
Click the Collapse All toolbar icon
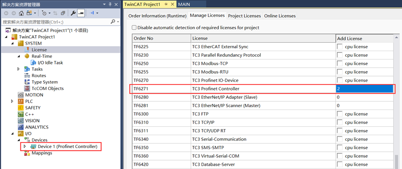[x=63, y=13]
